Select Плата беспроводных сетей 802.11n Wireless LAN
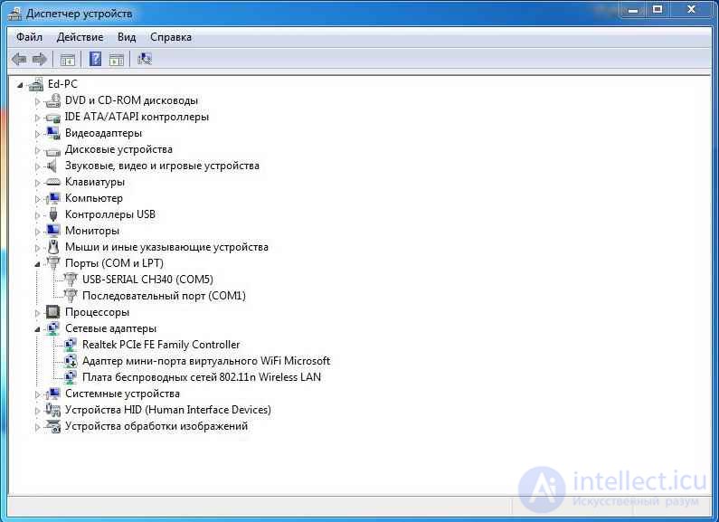The height and width of the screenshot is (522, 719). tap(202, 377)
